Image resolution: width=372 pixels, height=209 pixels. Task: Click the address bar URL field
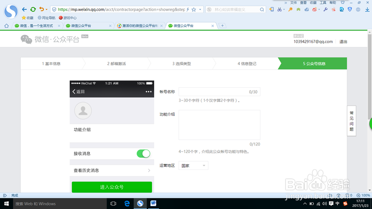pyautogui.click(x=121, y=9)
